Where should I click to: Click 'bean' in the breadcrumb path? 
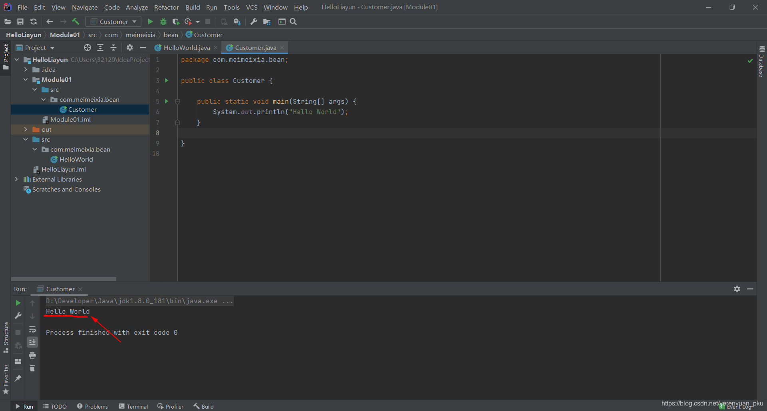coord(171,35)
